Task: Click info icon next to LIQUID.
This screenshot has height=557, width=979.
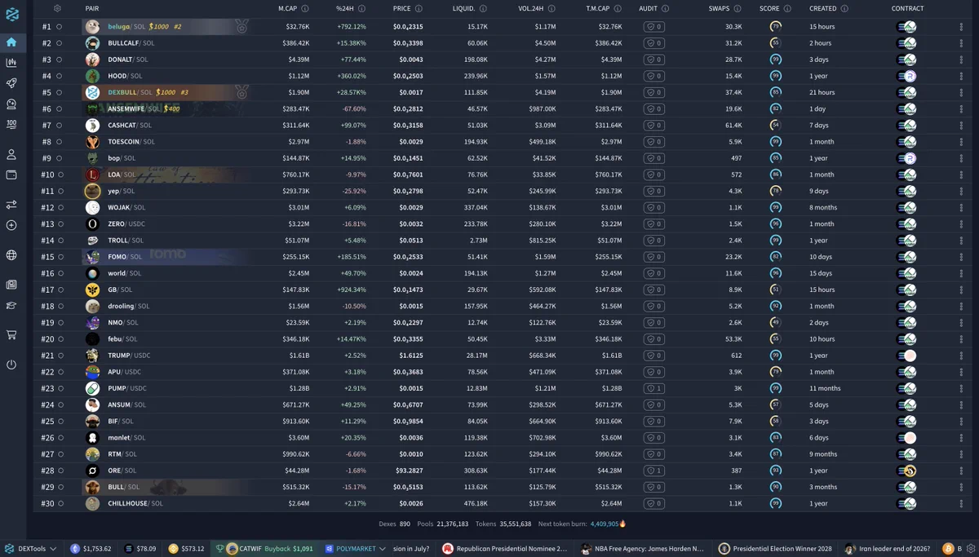Action: (x=483, y=8)
